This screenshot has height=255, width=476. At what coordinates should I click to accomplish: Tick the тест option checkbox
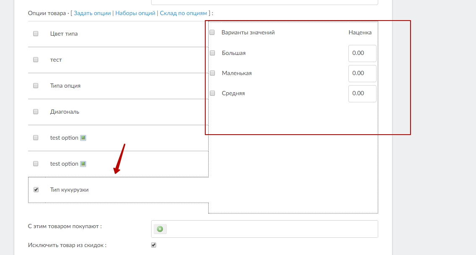(x=36, y=60)
